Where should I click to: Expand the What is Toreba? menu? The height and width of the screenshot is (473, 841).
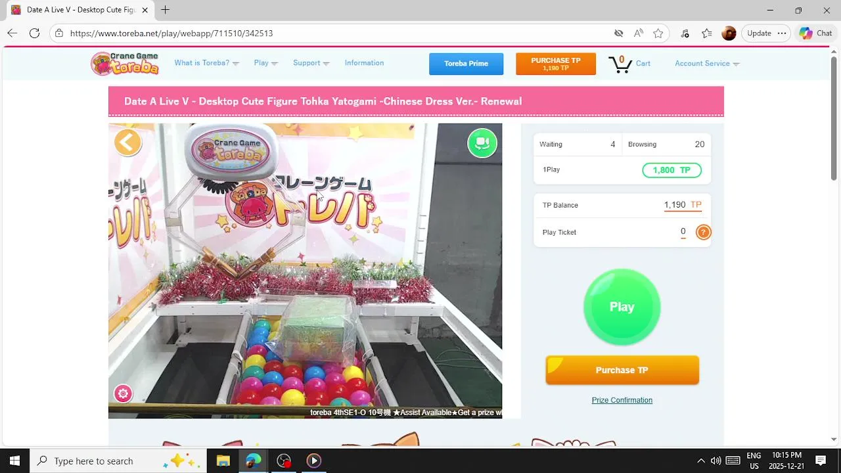pyautogui.click(x=206, y=63)
